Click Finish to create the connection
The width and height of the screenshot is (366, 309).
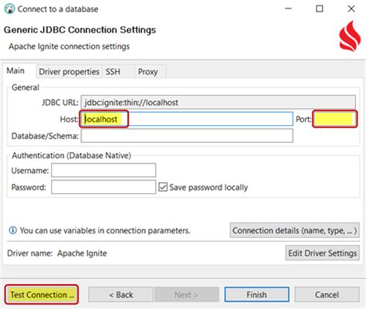coord(256,294)
